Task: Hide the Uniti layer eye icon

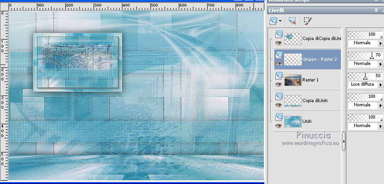Action: pyautogui.click(x=279, y=126)
